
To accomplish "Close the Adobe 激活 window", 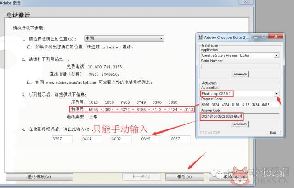I will tap(246, 2).
